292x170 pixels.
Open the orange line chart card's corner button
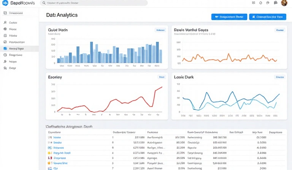(x=280, y=30)
